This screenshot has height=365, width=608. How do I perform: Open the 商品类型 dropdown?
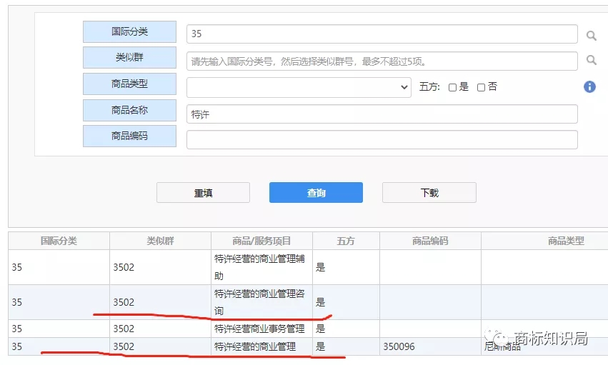point(299,87)
